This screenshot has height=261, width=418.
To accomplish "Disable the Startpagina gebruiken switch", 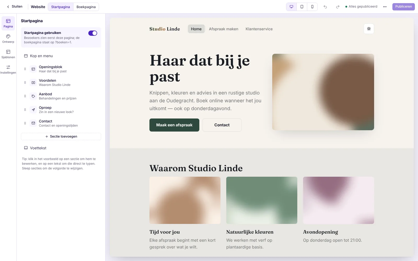I will [x=93, y=33].
